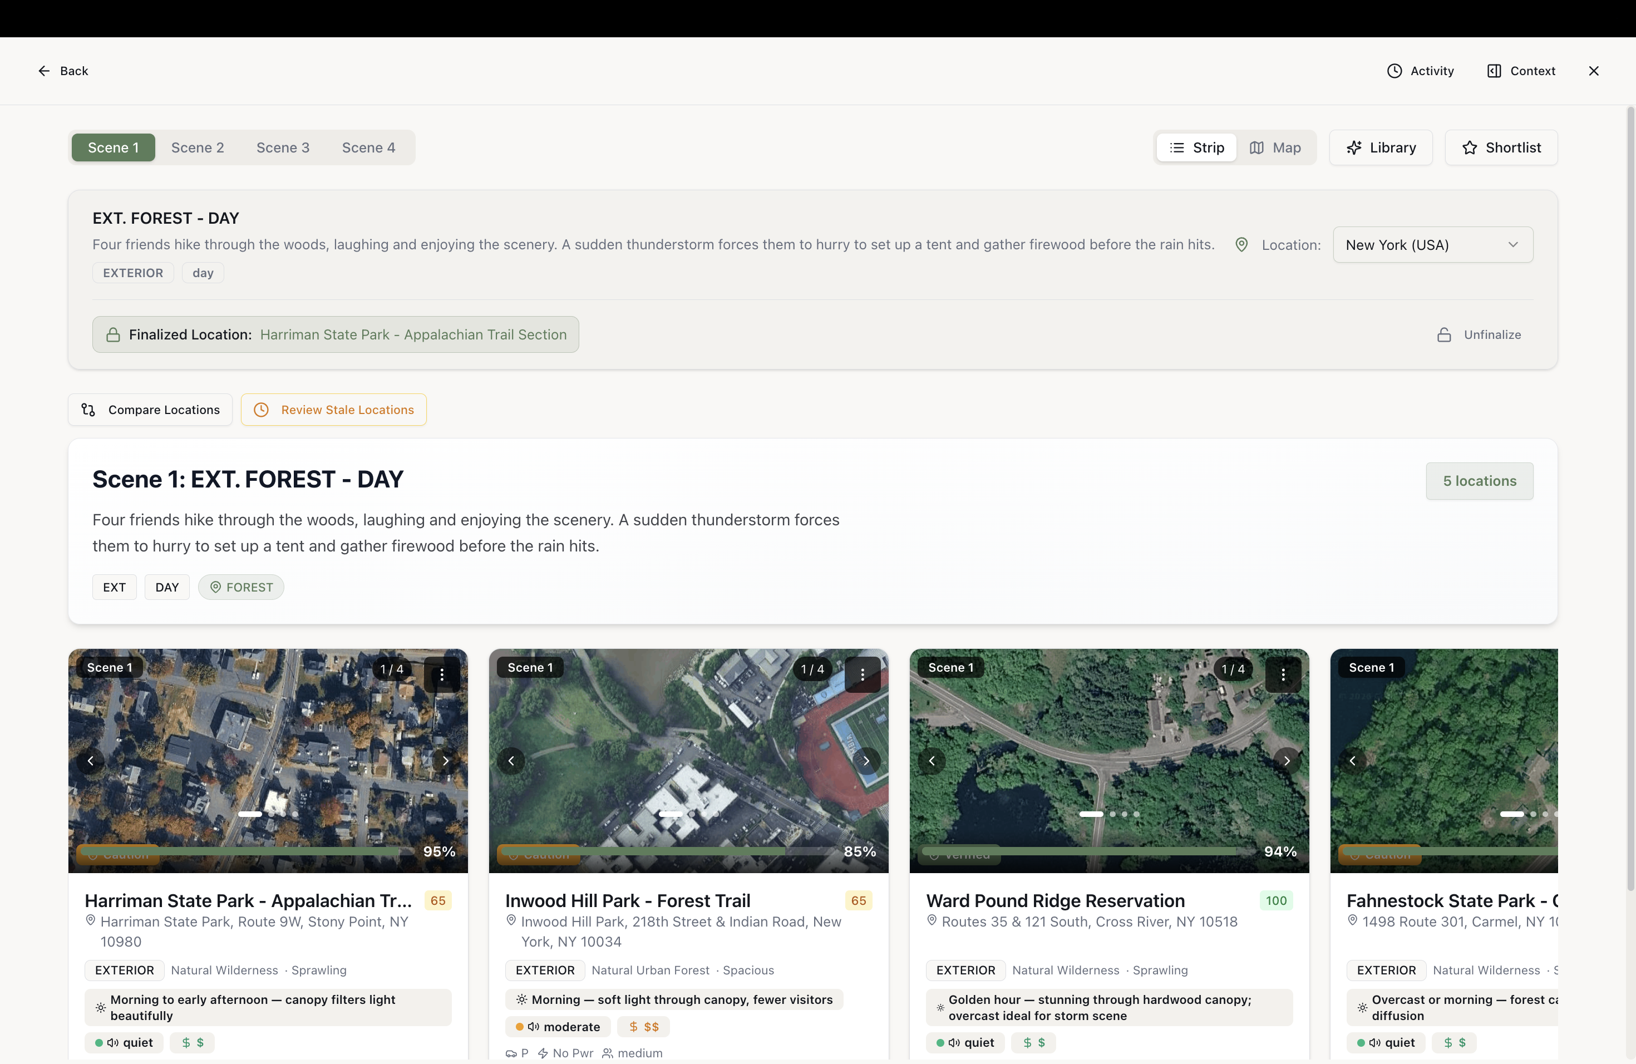Screen dimensions: 1636x1064
Task: Click the Inwood Hill 218th Street address
Action: 681,932
